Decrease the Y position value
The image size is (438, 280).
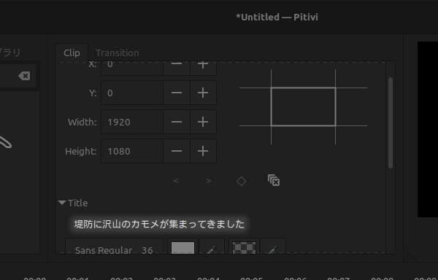(x=177, y=93)
